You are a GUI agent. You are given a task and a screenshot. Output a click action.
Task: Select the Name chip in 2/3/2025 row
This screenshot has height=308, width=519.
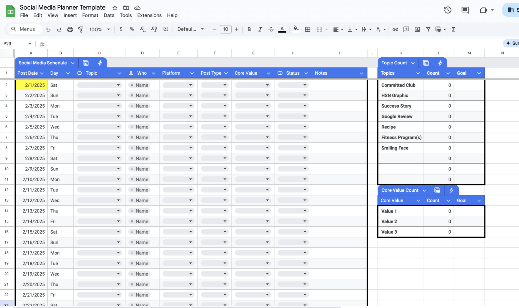coord(139,106)
